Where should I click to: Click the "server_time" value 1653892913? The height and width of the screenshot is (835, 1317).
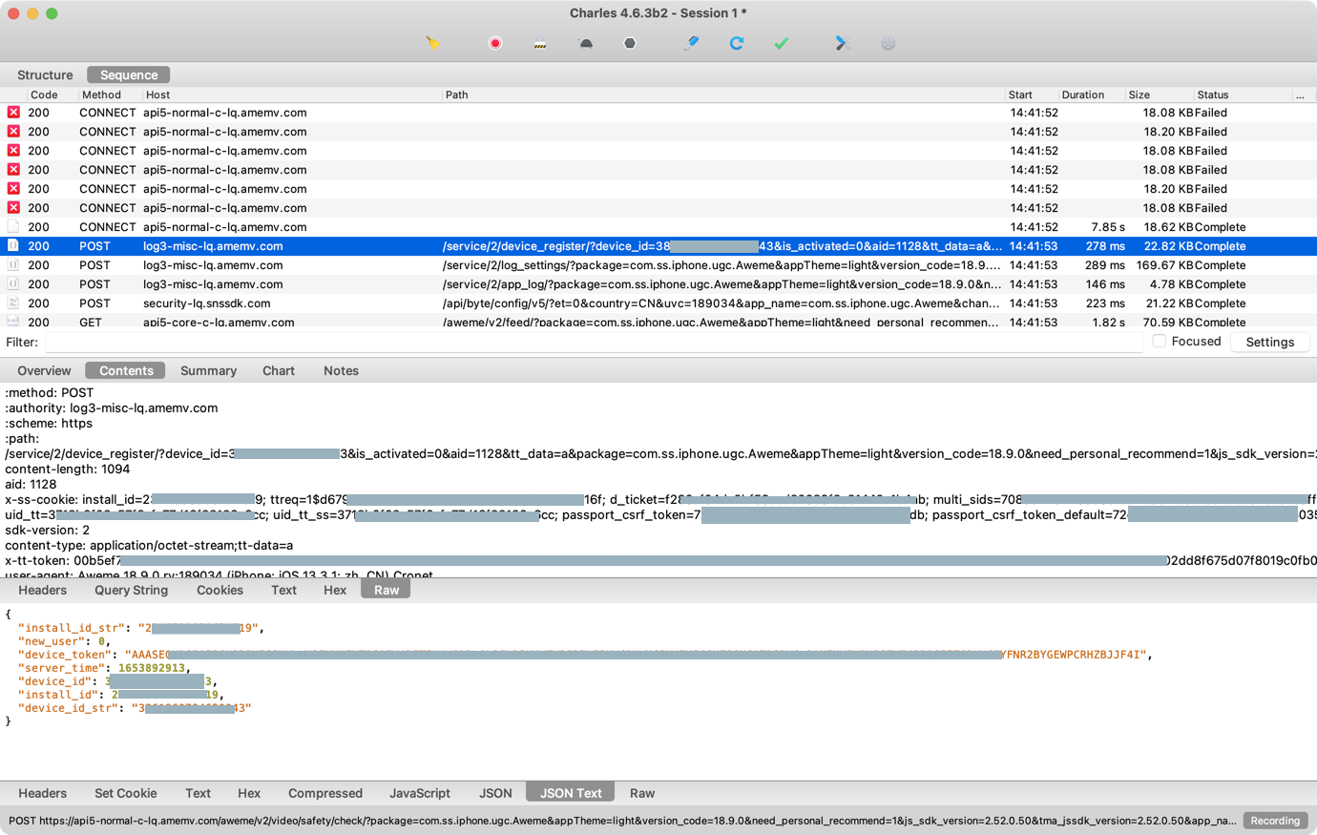tap(152, 668)
